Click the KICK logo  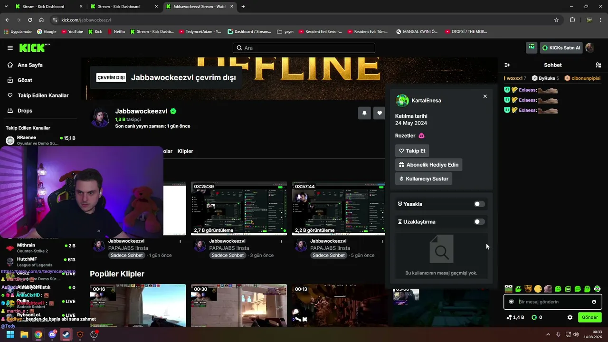[x=35, y=47]
